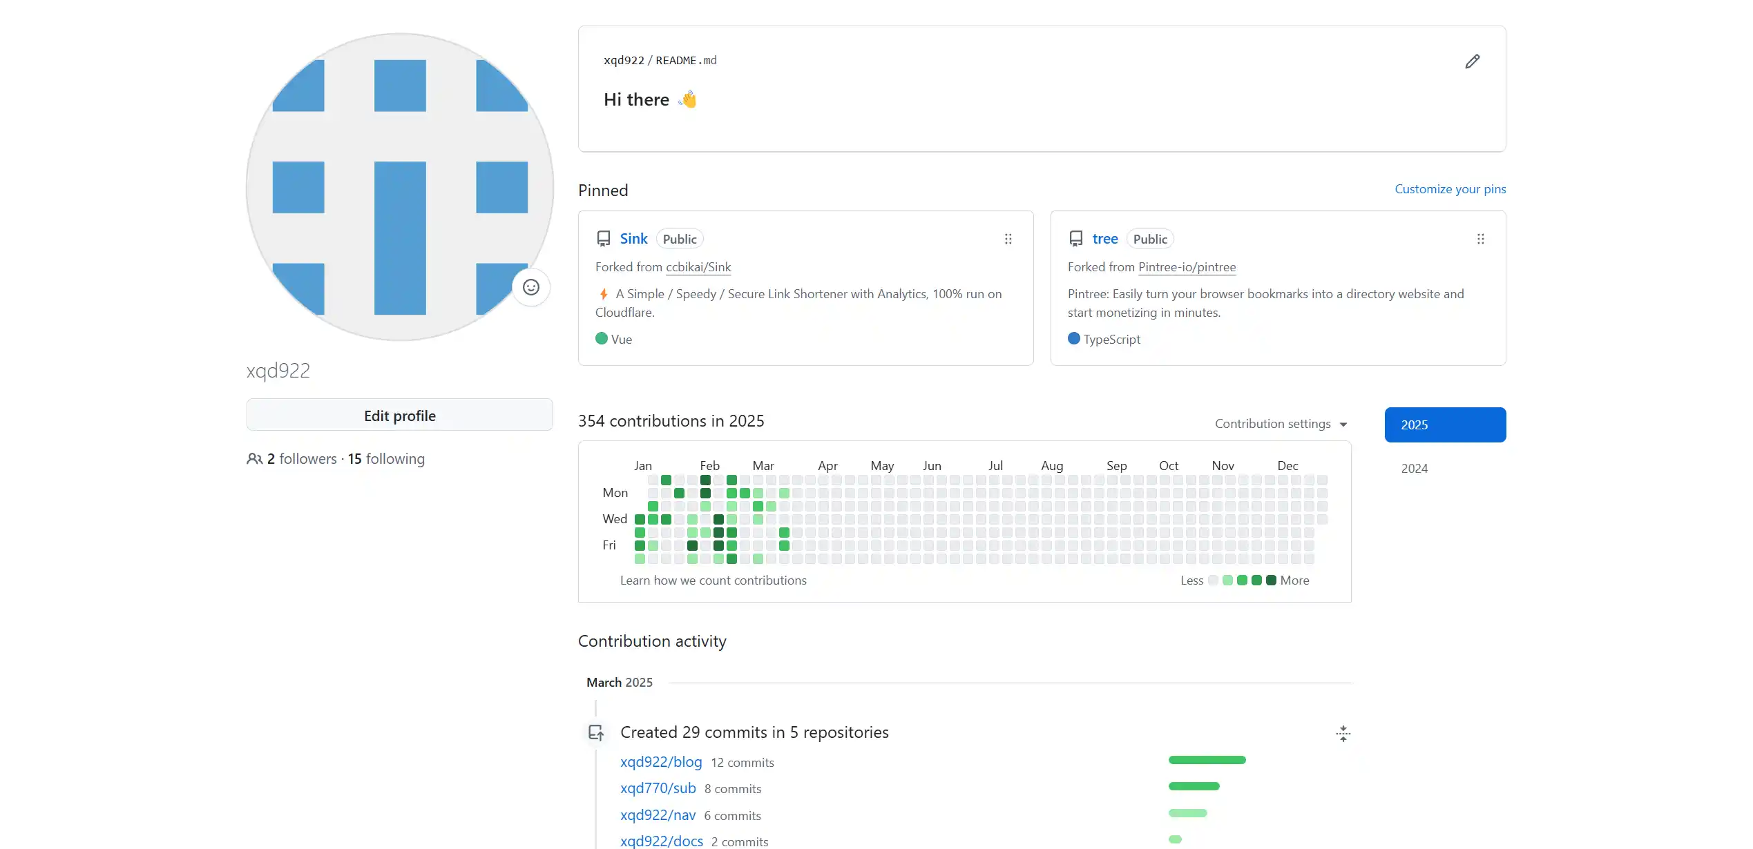Open the Customize your pins link
Viewport: 1753px width, 849px height.
[x=1450, y=189]
